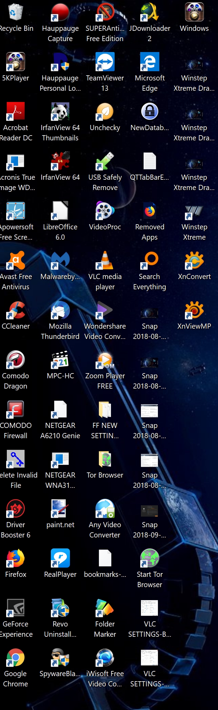Click the Acrobat Reader DC icon

(16, 112)
